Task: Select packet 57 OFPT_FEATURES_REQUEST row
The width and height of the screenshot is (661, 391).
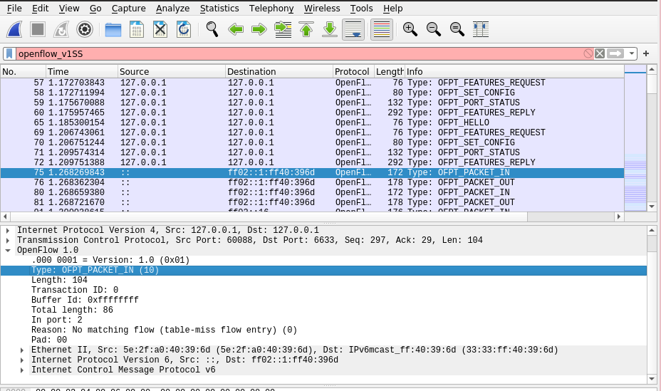Action: coord(312,83)
